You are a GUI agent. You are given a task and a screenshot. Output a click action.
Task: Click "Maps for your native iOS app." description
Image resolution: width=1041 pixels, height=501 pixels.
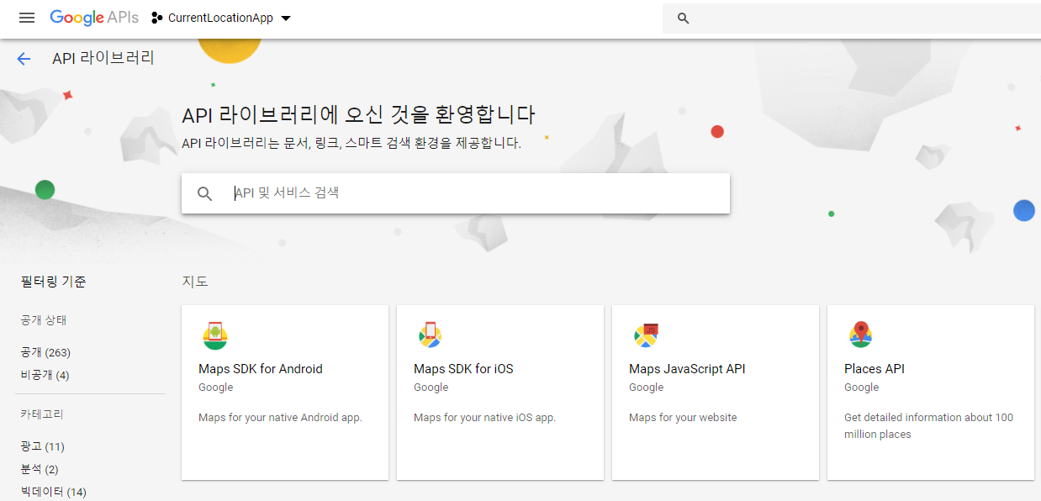[x=484, y=418]
